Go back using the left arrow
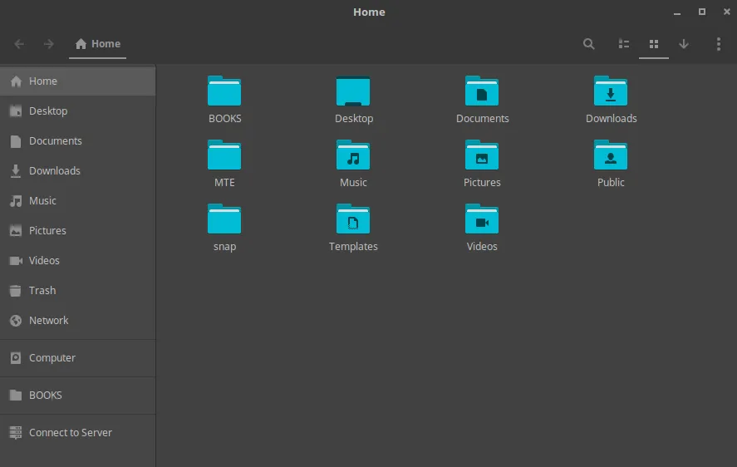The image size is (737, 467). pyautogui.click(x=19, y=44)
